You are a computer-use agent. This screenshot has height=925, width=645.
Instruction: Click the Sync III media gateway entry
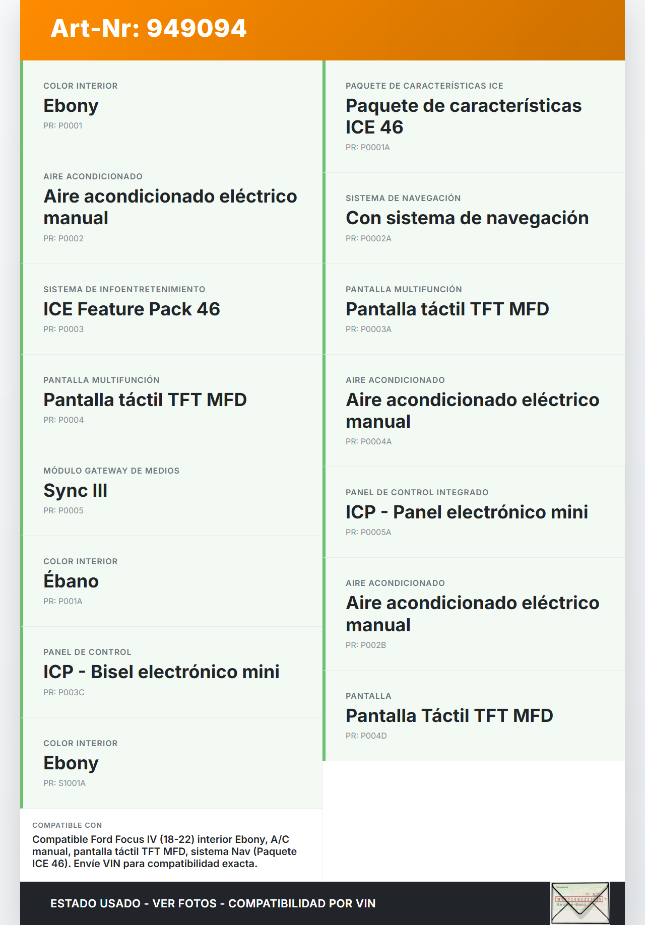tap(171, 490)
